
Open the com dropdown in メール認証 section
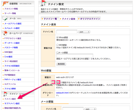pos(90,109)
